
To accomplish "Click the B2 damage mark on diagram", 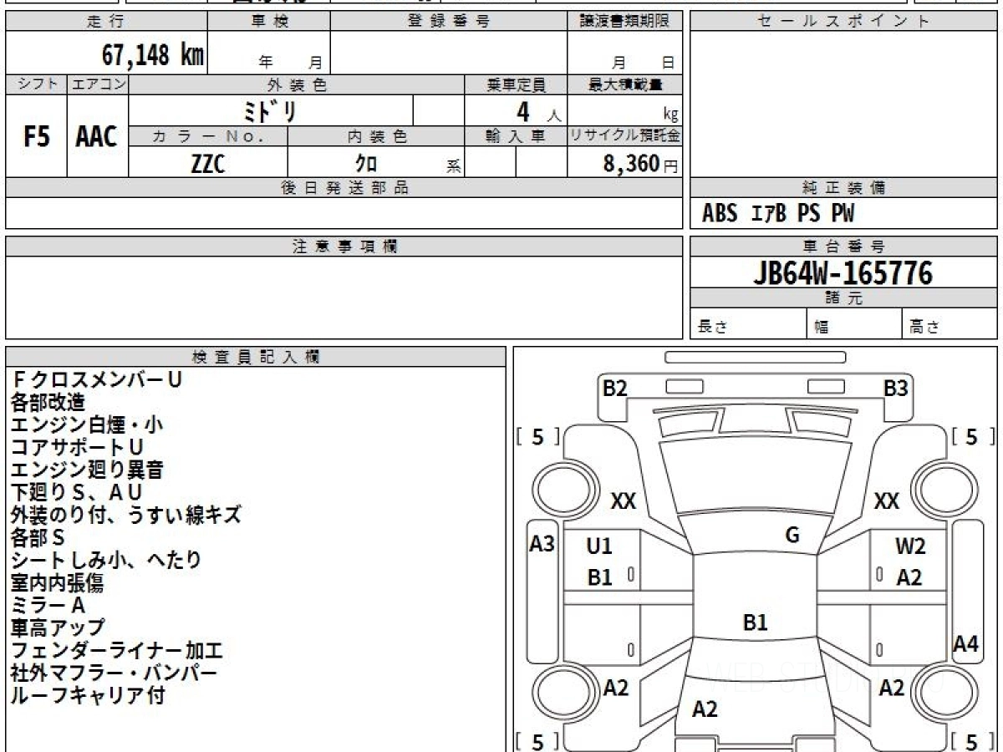I will click(x=615, y=388).
